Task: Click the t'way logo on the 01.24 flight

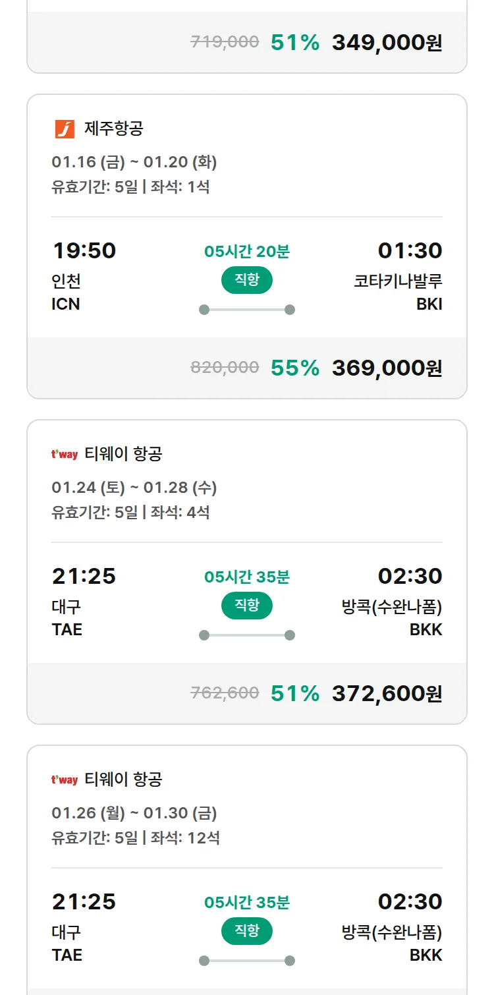Action: pyautogui.click(x=65, y=454)
